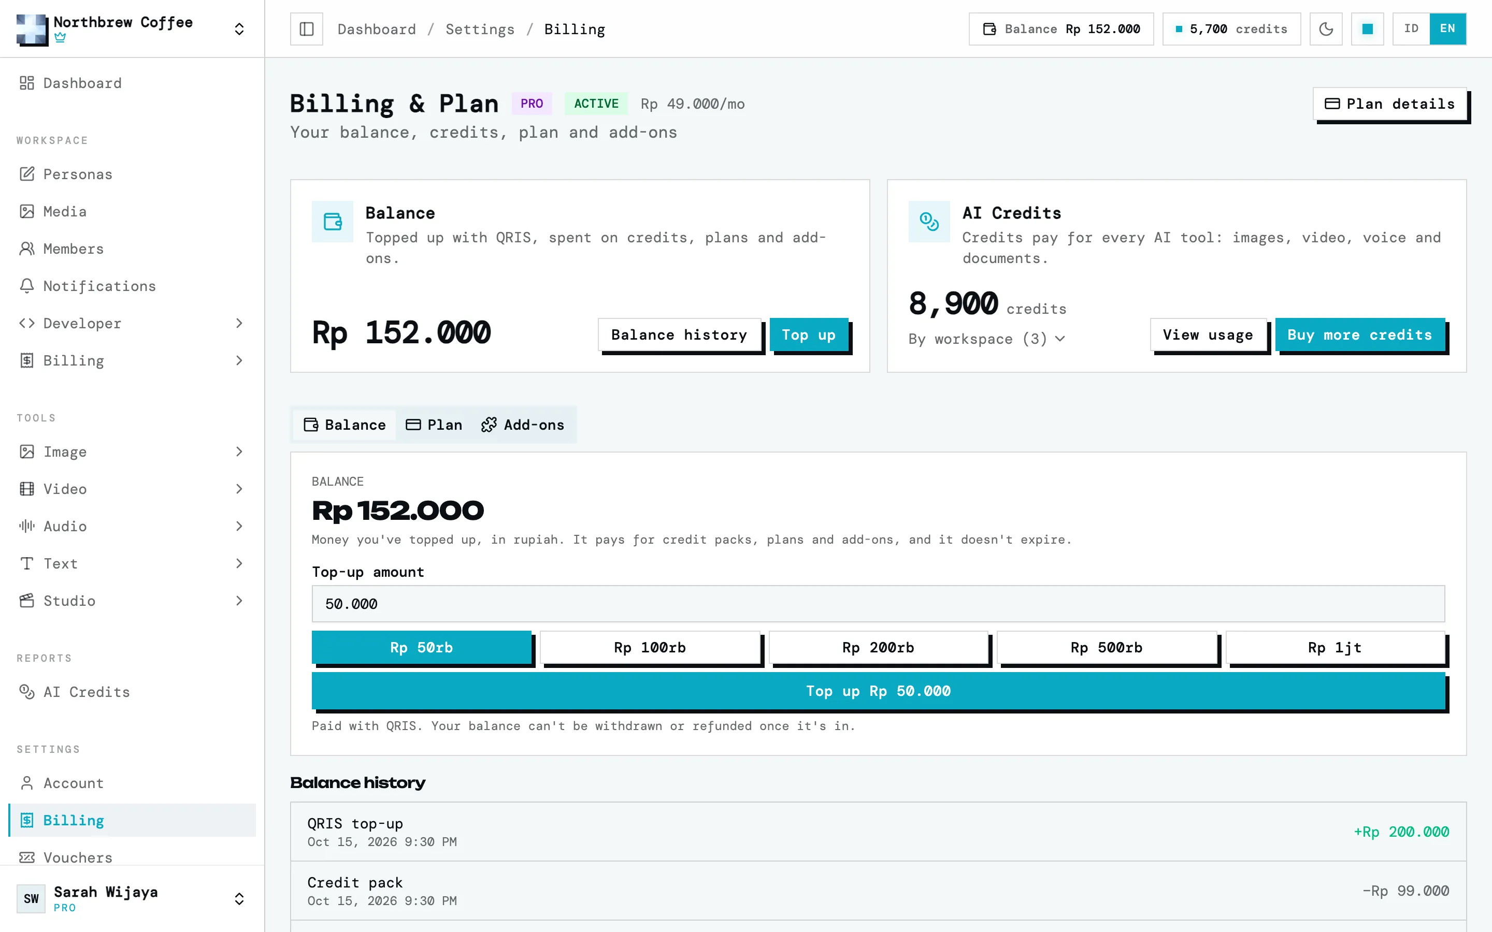Switch language to ID
1492x932 pixels.
(x=1411, y=29)
